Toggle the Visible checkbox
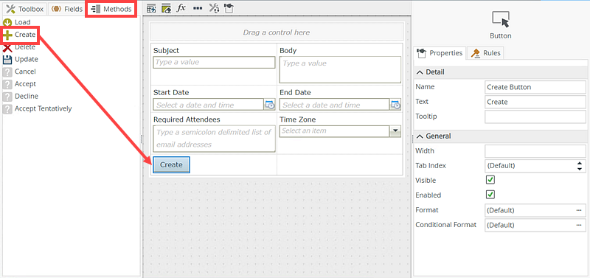The height and width of the screenshot is (278, 590). (490, 180)
